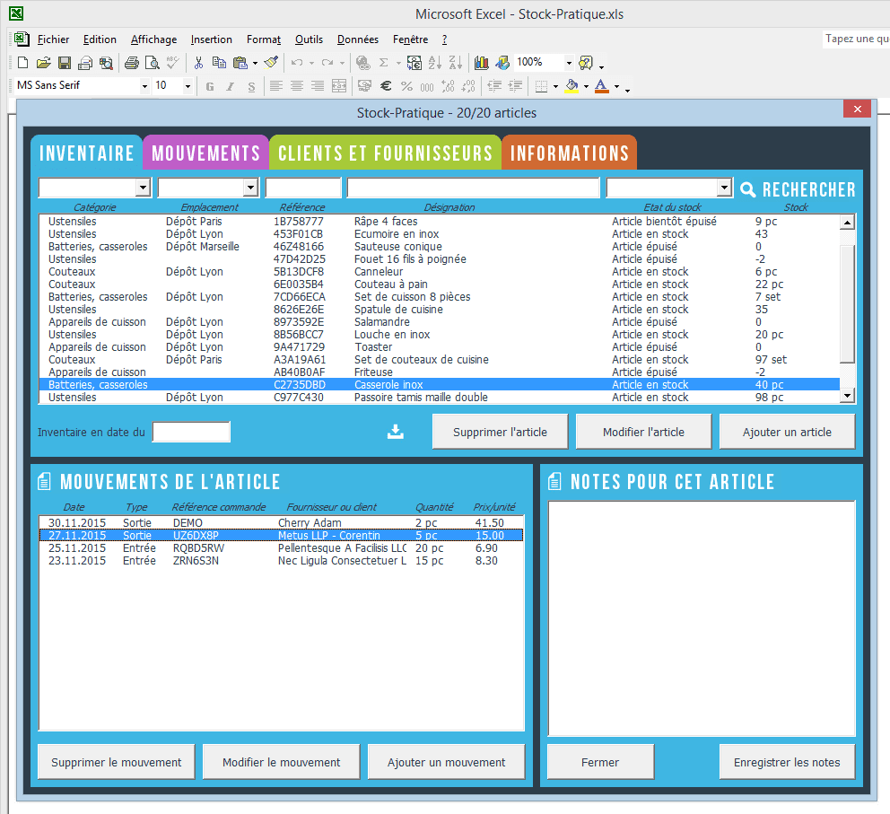Click the download inventory export icon
This screenshot has height=814, width=890.
396,432
